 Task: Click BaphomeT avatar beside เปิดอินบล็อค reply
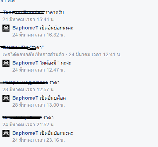[x=6, y=98]
